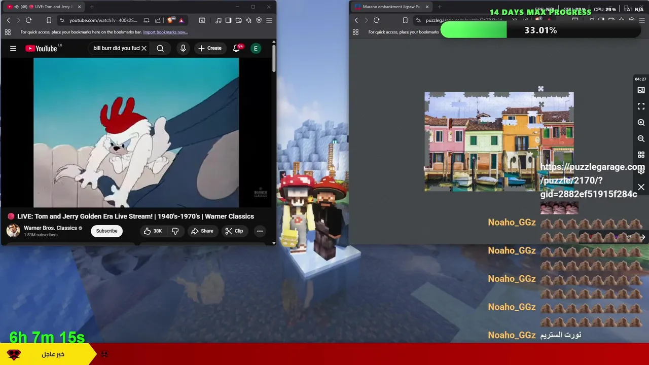This screenshot has height=365, width=649.
Task: Open tab search in YouTube window
Action: [x=202, y=20]
